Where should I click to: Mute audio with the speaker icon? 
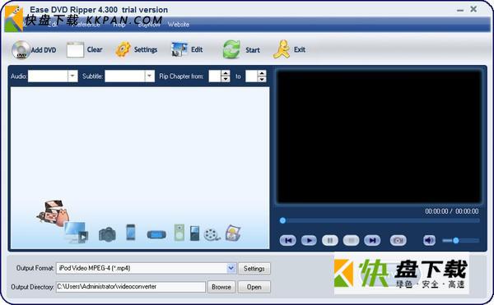[x=429, y=241]
